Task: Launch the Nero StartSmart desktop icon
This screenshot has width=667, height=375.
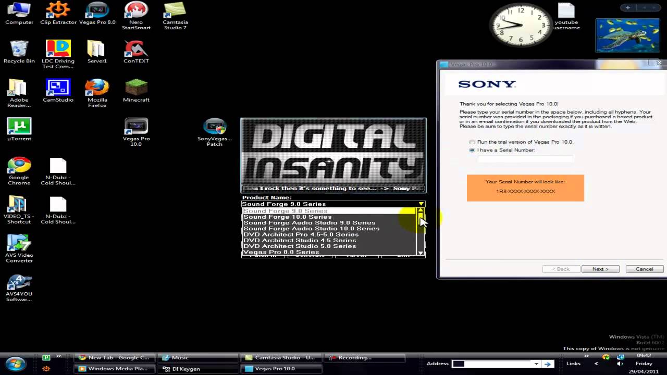Action: pyautogui.click(x=136, y=16)
